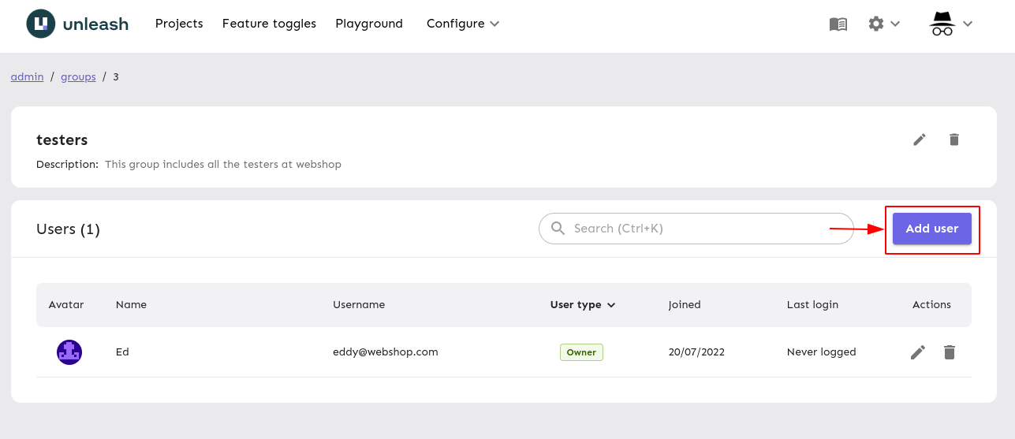Remove user Ed with trash icon
The width and height of the screenshot is (1015, 439).
click(950, 352)
